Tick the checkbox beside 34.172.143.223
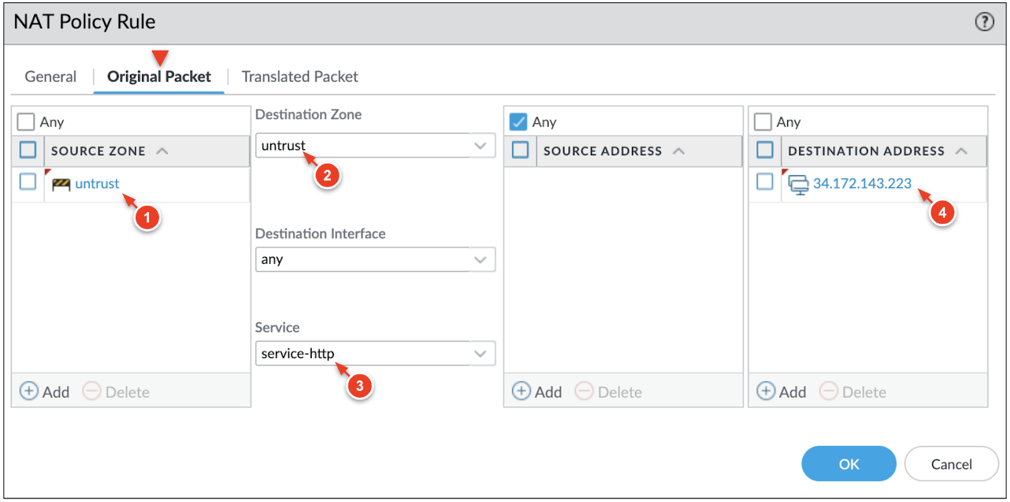Screen dimensions: 1010x502 [764, 182]
